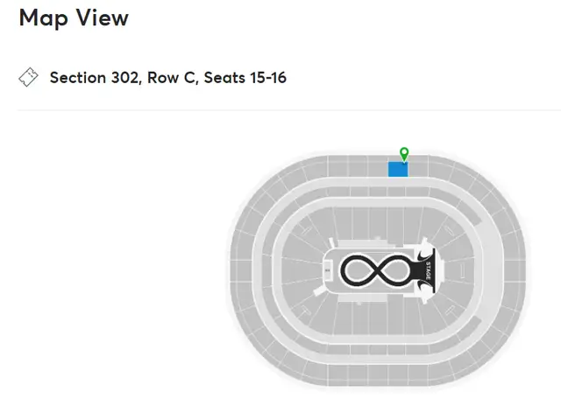Click the Map View heading
The height and width of the screenshot is (420, 561).
point(74,17)
